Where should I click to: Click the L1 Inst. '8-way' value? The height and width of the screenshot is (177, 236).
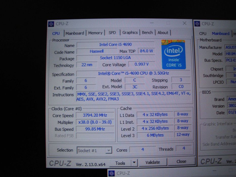click(x=183, y=121)
